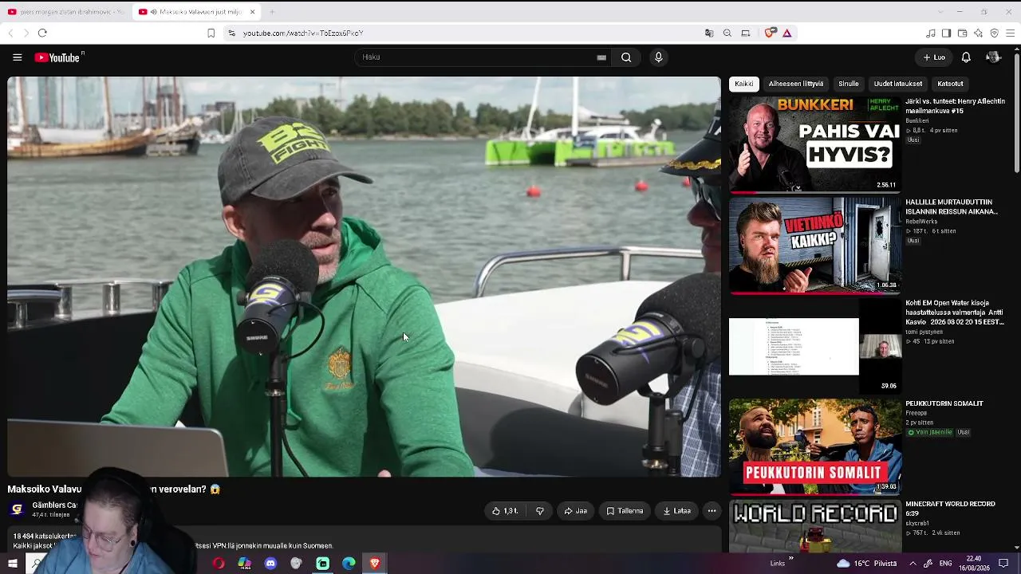Start voice search with the microphone icon
The image size is (1021, 574).
658,57
